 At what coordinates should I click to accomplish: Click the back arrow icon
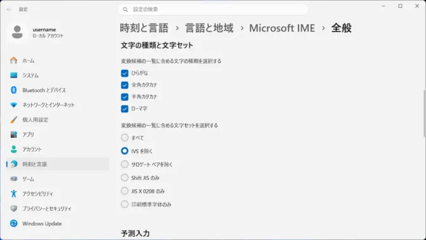coord(9,10)
